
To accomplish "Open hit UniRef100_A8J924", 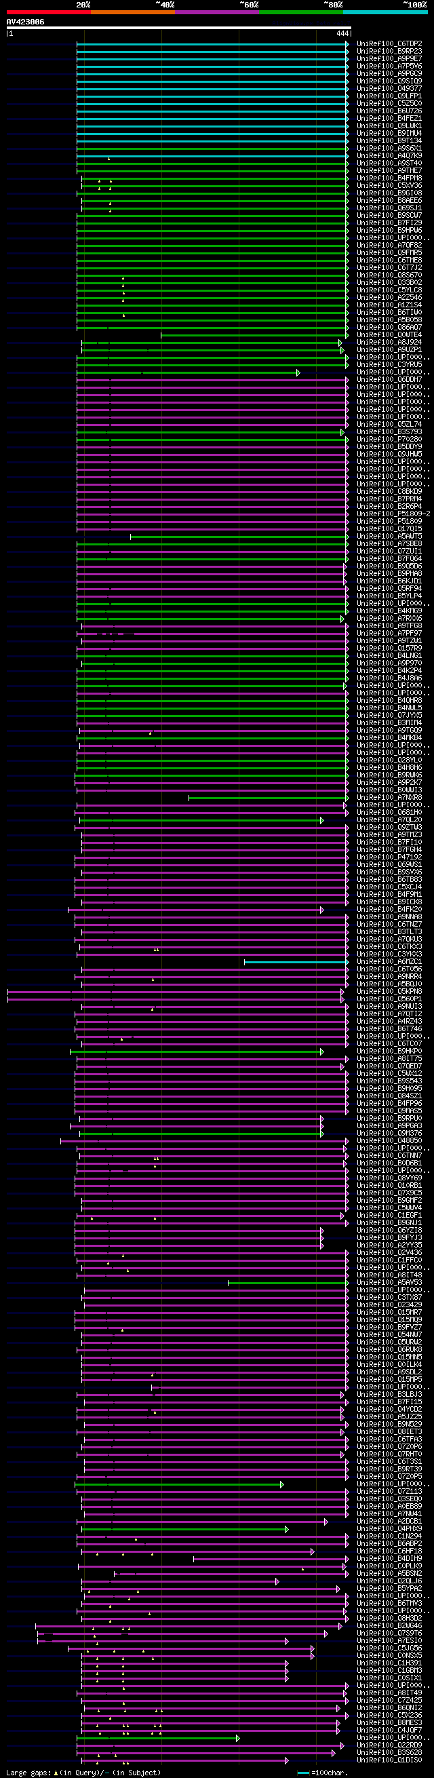I will [389, 343].
